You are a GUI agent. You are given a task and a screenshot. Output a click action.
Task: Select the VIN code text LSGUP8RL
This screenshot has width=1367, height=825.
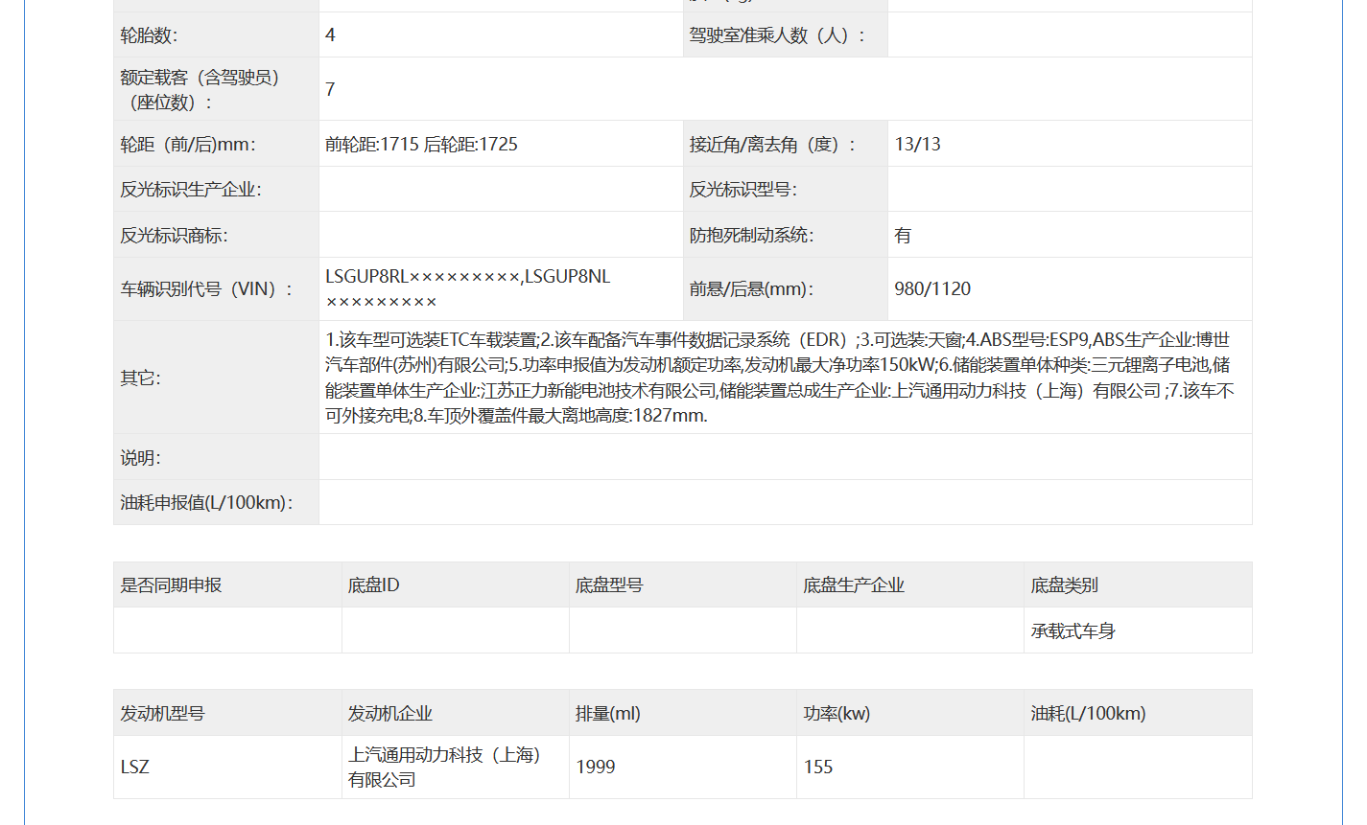[366, 277]
